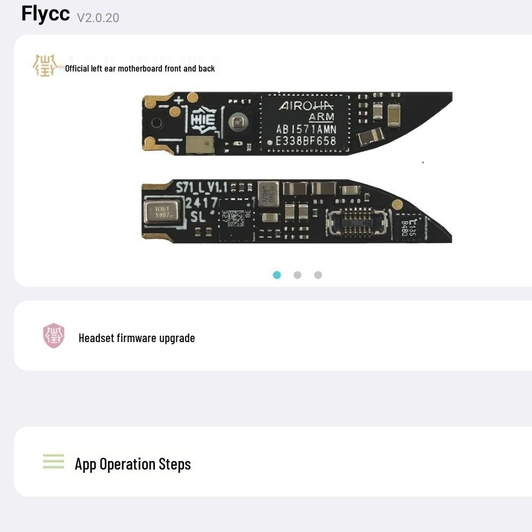
Task: Click the caption Official left ear motherboard text
Action: pos(140,68)
